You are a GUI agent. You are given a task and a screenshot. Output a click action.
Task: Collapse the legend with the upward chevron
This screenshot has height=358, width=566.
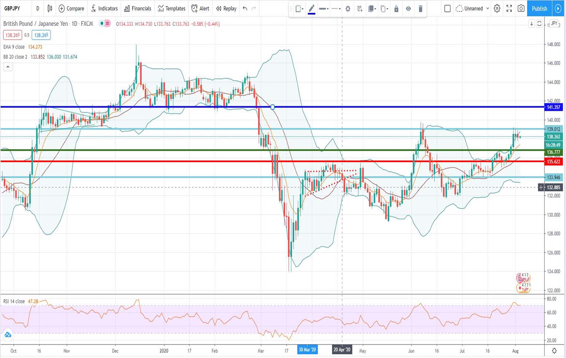click(8, 67)
